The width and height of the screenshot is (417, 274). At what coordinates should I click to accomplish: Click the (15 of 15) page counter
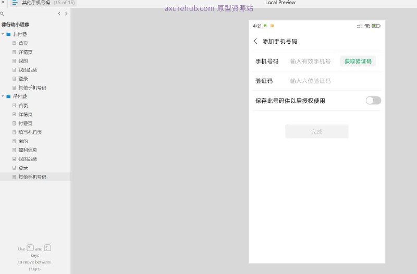coord(64,3)
